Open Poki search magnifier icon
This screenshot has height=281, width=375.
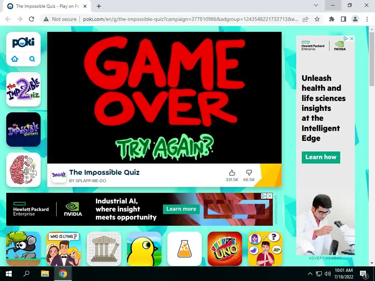[x=32, y=59]
